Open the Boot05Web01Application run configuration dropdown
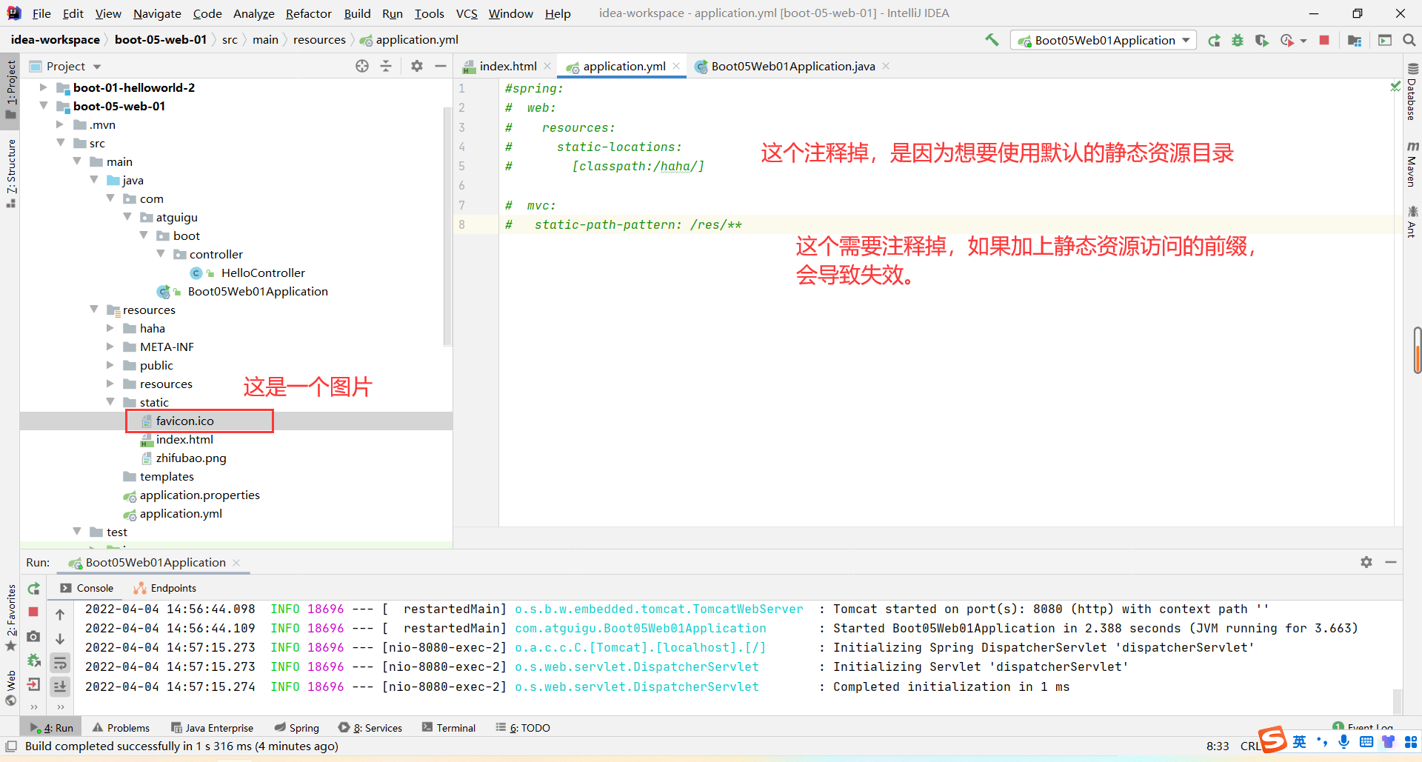 click(x=1104, y=41)
